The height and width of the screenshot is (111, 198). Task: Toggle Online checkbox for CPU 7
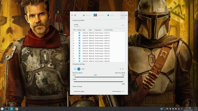(x=80, y=51)
